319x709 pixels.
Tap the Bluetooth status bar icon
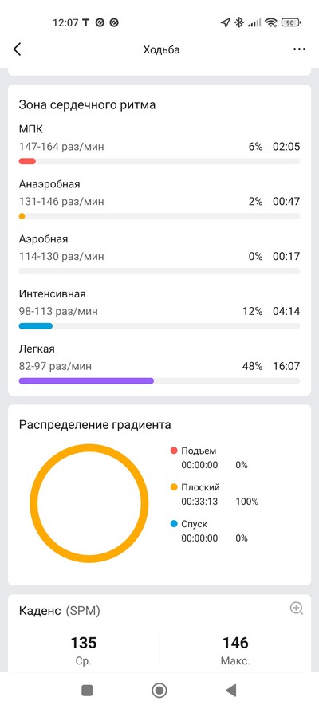[238, 22]
